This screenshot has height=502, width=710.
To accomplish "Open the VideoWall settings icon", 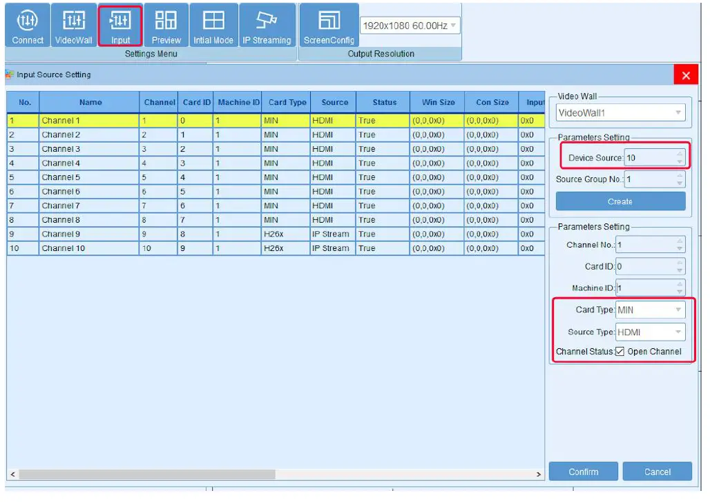I will tap(74, 26).
